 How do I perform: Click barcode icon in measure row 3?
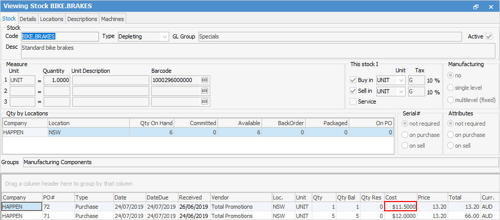(x=205, y=102)
